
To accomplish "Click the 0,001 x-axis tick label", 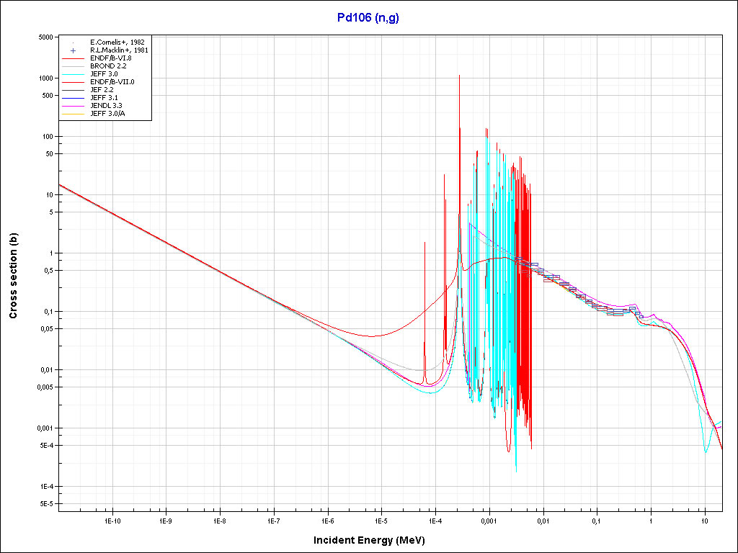I will [x=489, y=520].
